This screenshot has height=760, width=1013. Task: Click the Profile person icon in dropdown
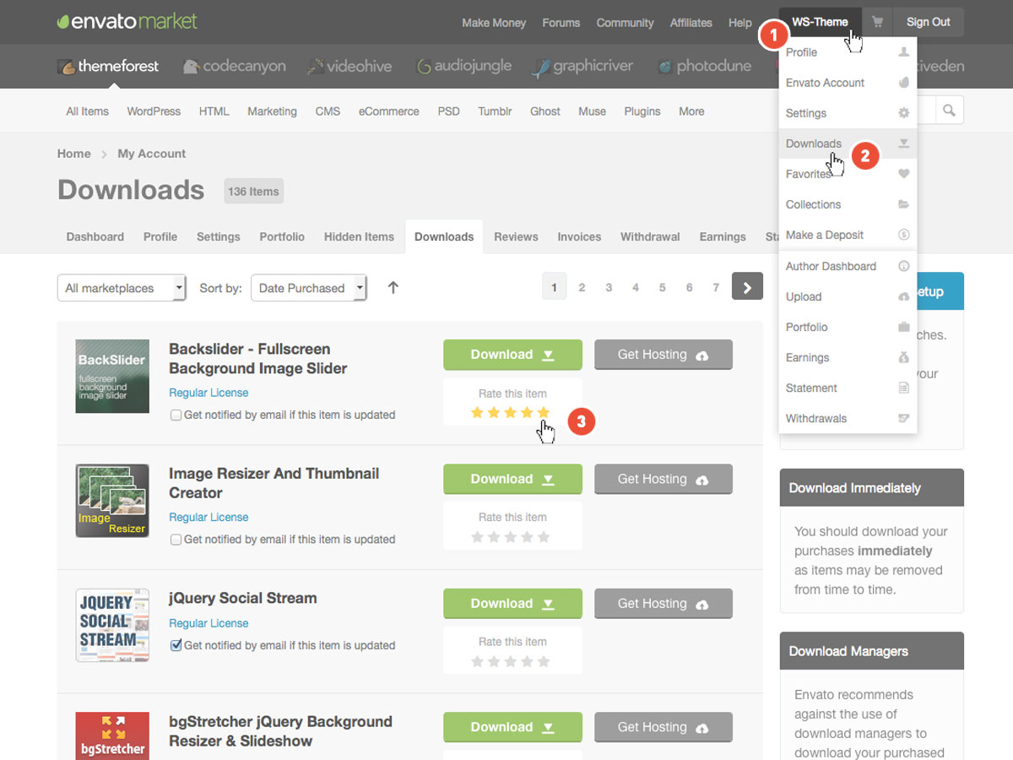coord(903,52)
